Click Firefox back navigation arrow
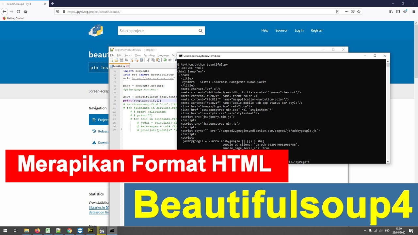Screen dimensions: 418x235 pos(4,11)
